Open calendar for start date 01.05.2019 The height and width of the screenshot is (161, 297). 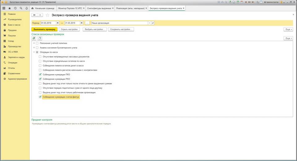point(58,23)
